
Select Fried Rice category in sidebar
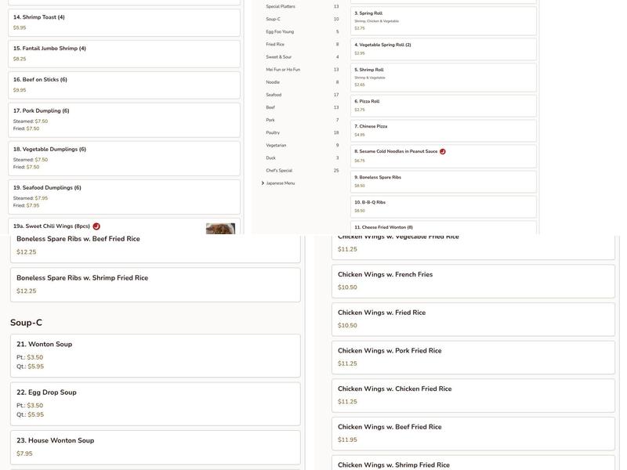pyautogui.click(x=275, y=45)
